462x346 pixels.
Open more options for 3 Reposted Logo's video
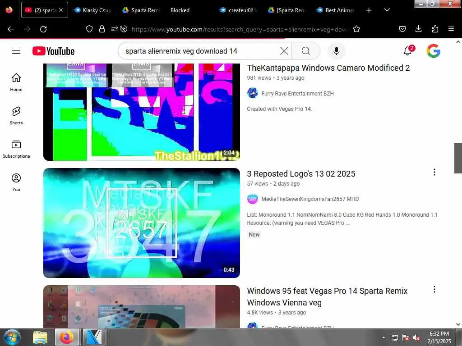(434, 172)
